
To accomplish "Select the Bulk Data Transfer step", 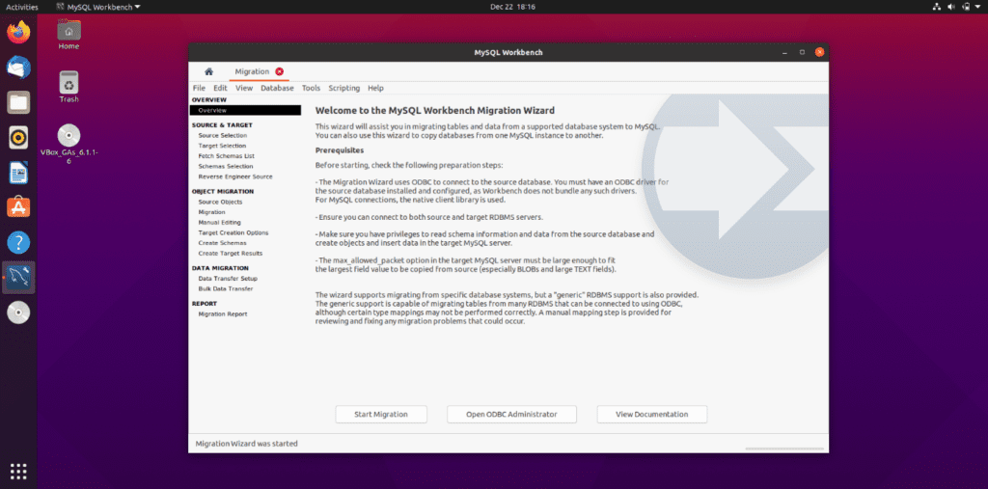I will [226, 288].
